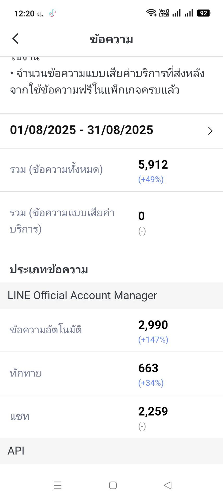Tap the total messages value 5,912
This screenshot has height=499, width=223.
tap(153, 165)
